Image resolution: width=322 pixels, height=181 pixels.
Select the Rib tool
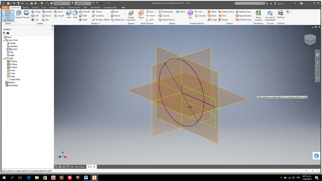coord(46,20)
